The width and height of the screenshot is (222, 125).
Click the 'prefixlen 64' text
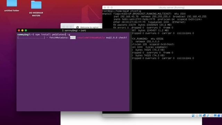(166, 19)
